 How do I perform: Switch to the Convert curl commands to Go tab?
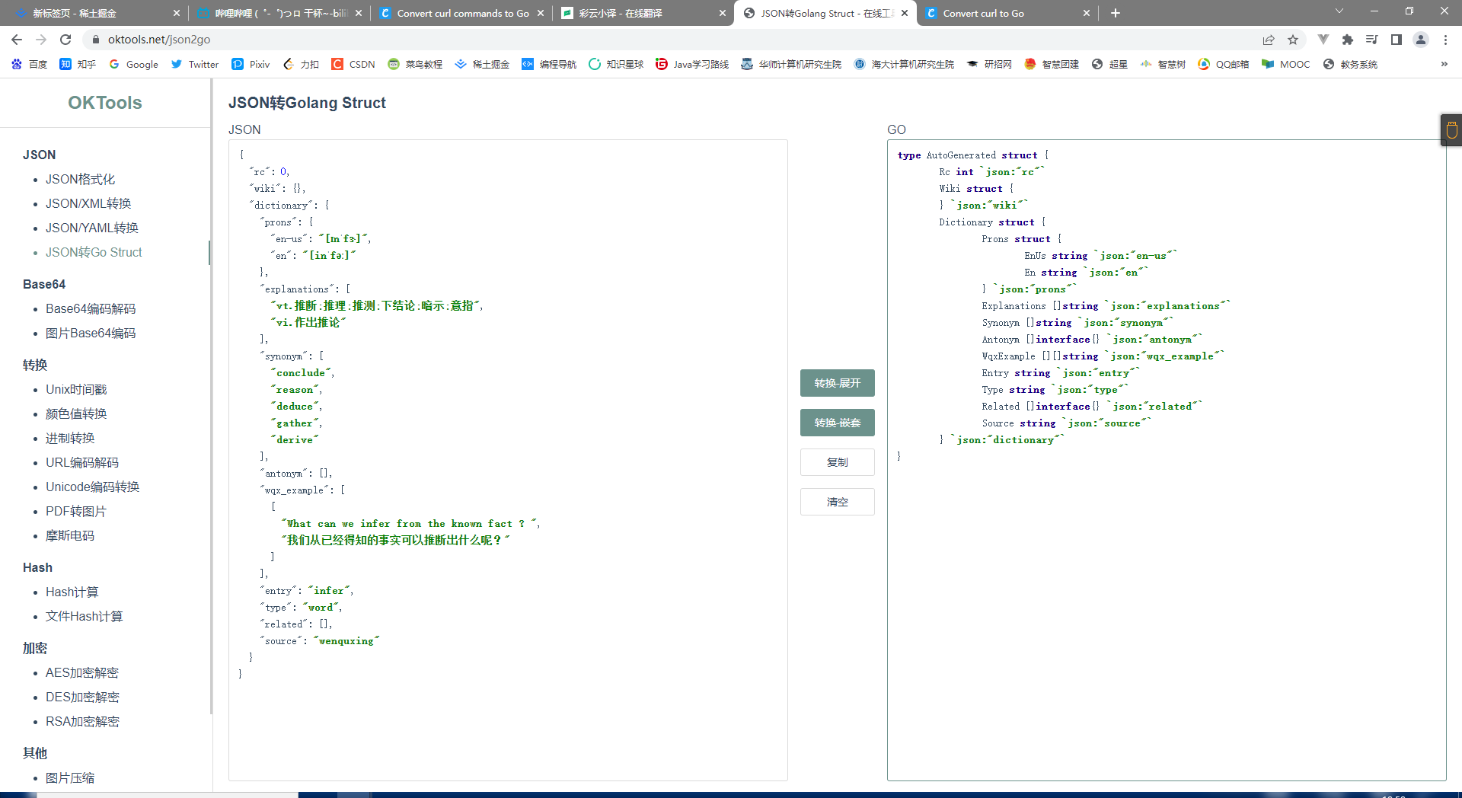pyautogui.click(x=462, y=13)
